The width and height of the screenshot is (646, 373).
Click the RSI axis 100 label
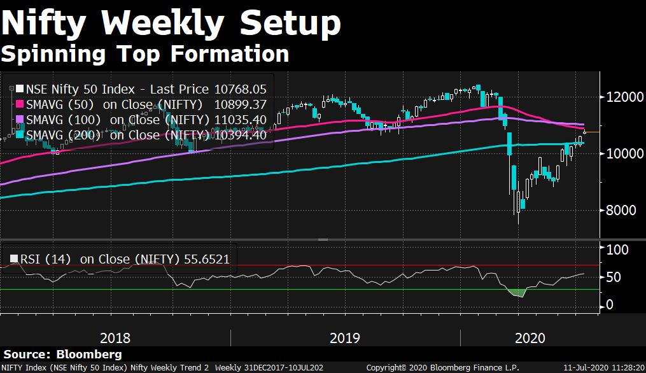coord(616,250)
